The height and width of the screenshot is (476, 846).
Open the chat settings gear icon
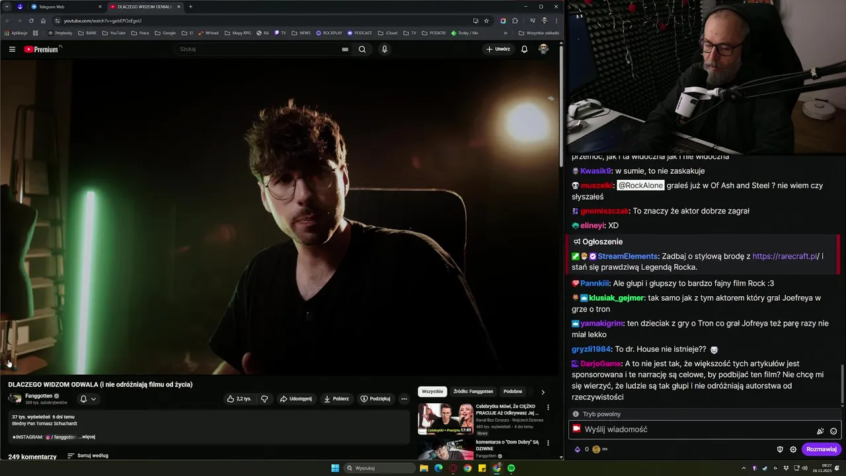793,449
